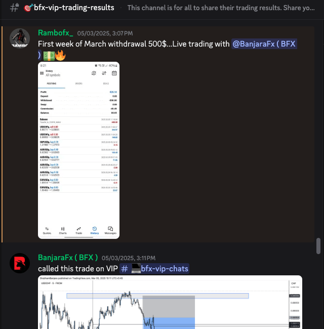
Task: Click the 05/03/2025, 3:11 PM timestamp
Action: (129, 258)
